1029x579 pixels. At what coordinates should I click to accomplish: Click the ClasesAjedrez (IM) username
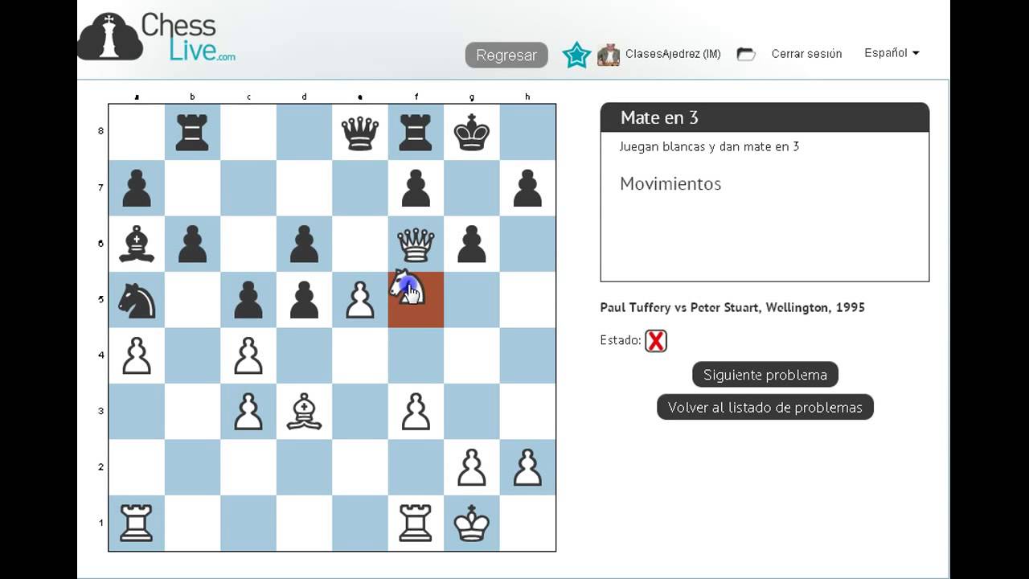click(x=673, y=54)
